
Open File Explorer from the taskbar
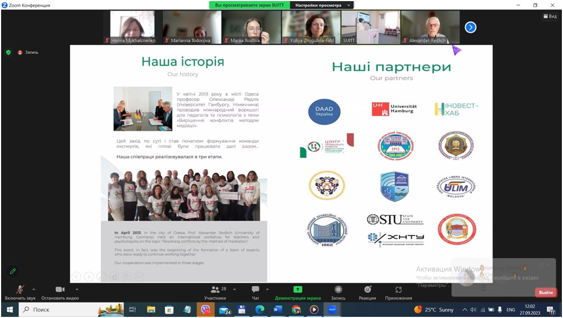tap(151, 309)
